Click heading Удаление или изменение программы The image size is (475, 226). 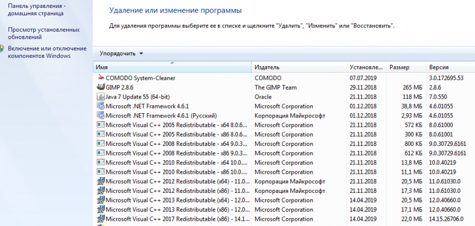(x=175, y=11)
